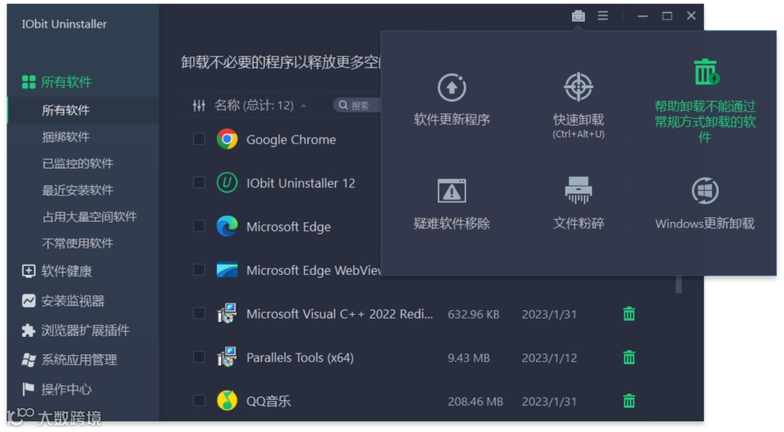Click the filter sliders icon beside 名称
Viewport: 784px width, 432px height.
(x=199, y=105)
